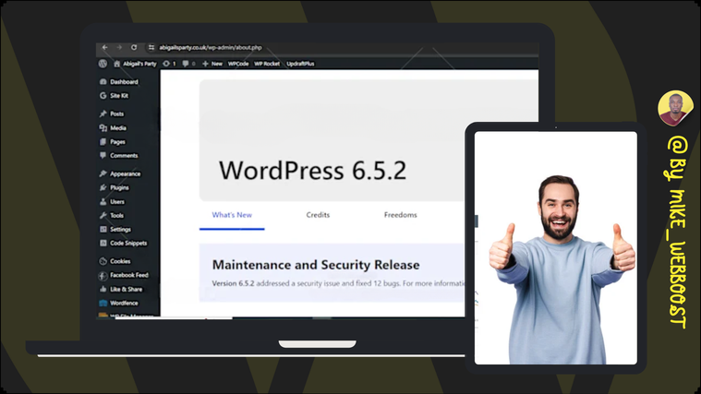The width and height of the screenshot is (701, 394).
Task: Select the What's New tab
Action: (232, 215)
